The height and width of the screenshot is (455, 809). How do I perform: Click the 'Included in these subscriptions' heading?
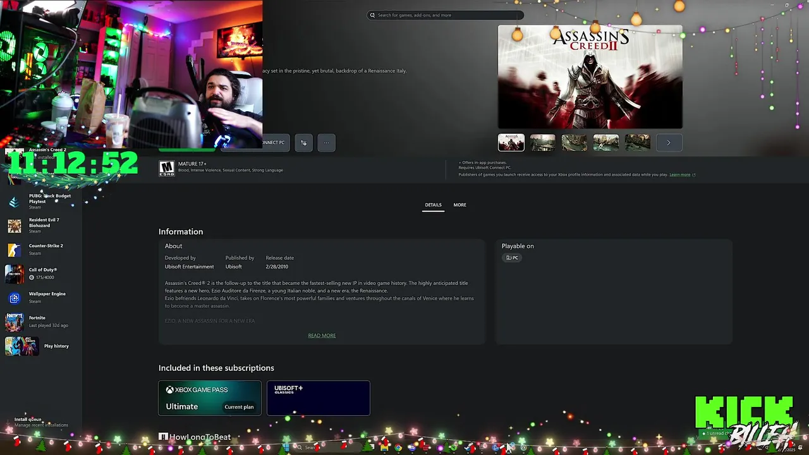point(216,368)
